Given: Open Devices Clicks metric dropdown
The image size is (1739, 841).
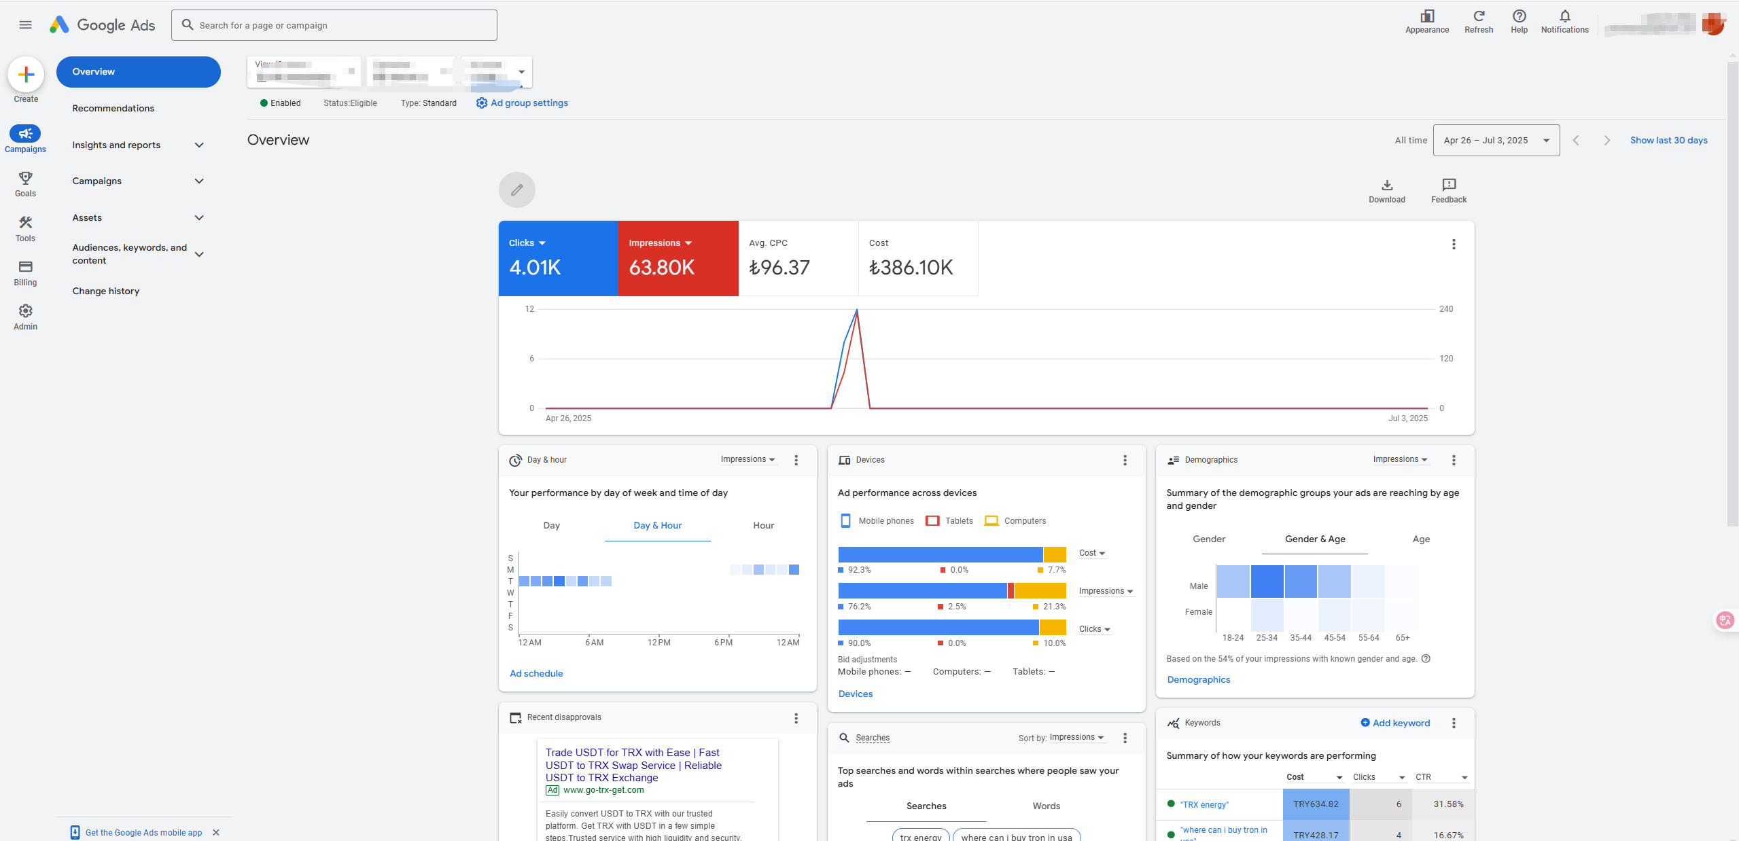Looking at the screenshot, I should pos(1095,629).
